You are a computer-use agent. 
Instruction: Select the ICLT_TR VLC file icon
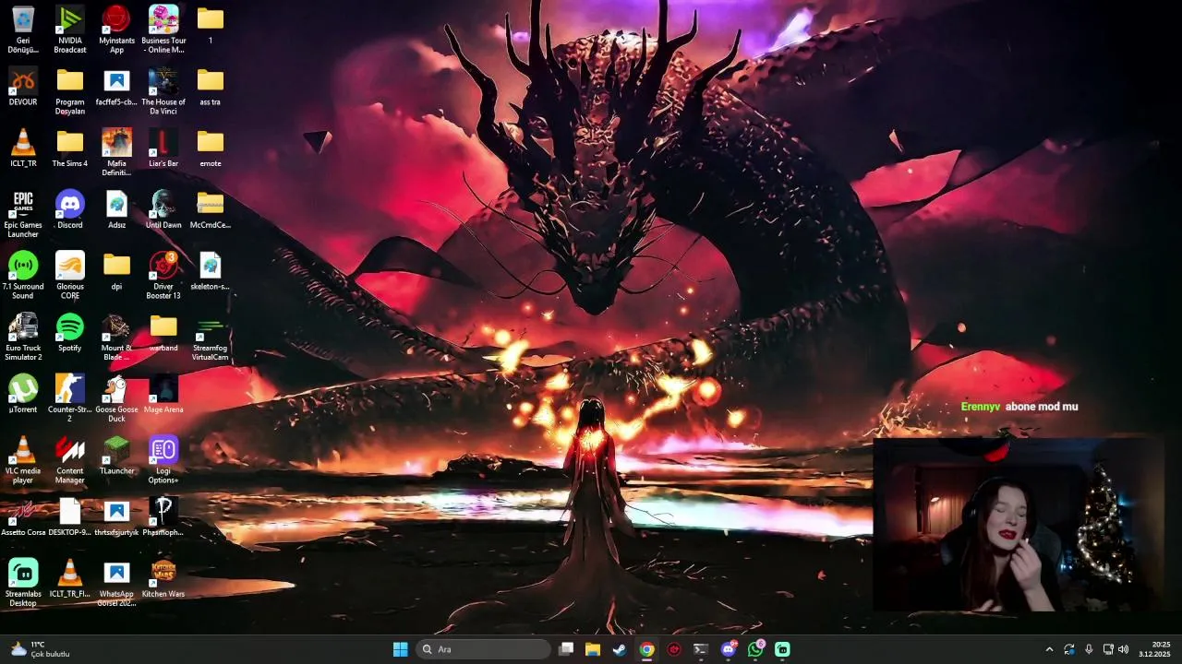[23, 148]
